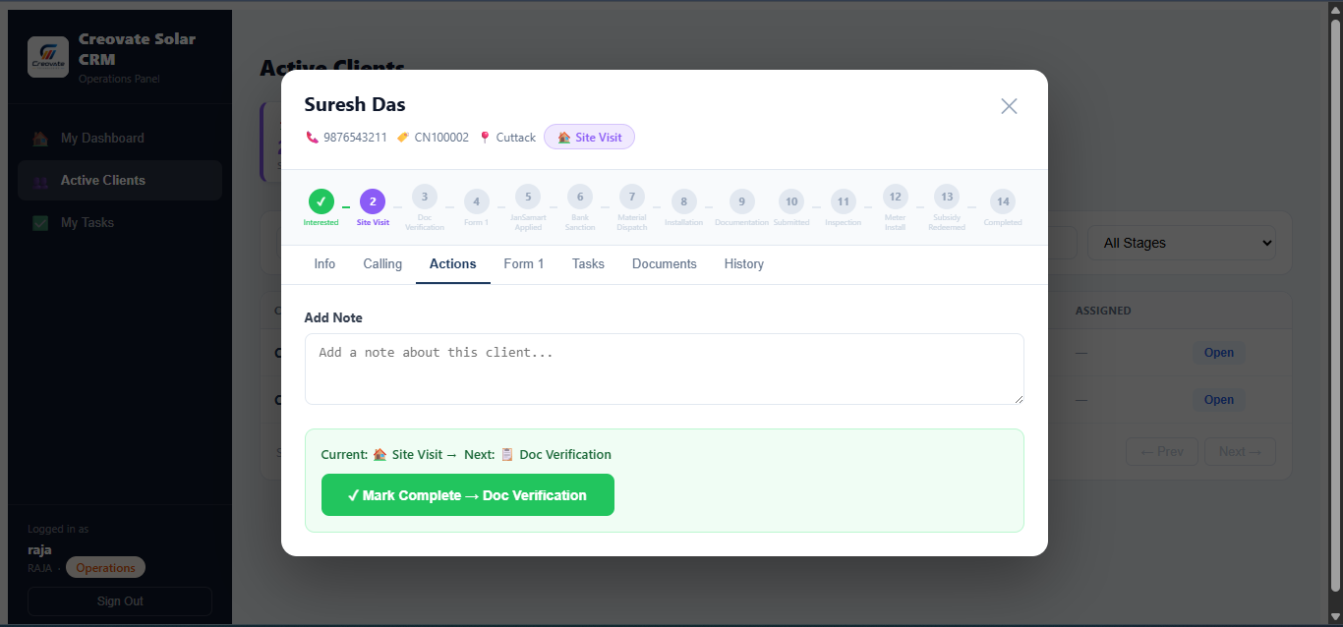Click the phone icon beside 9876543211
Viewport: 1343px width, 627px height.
pos(312,138)
